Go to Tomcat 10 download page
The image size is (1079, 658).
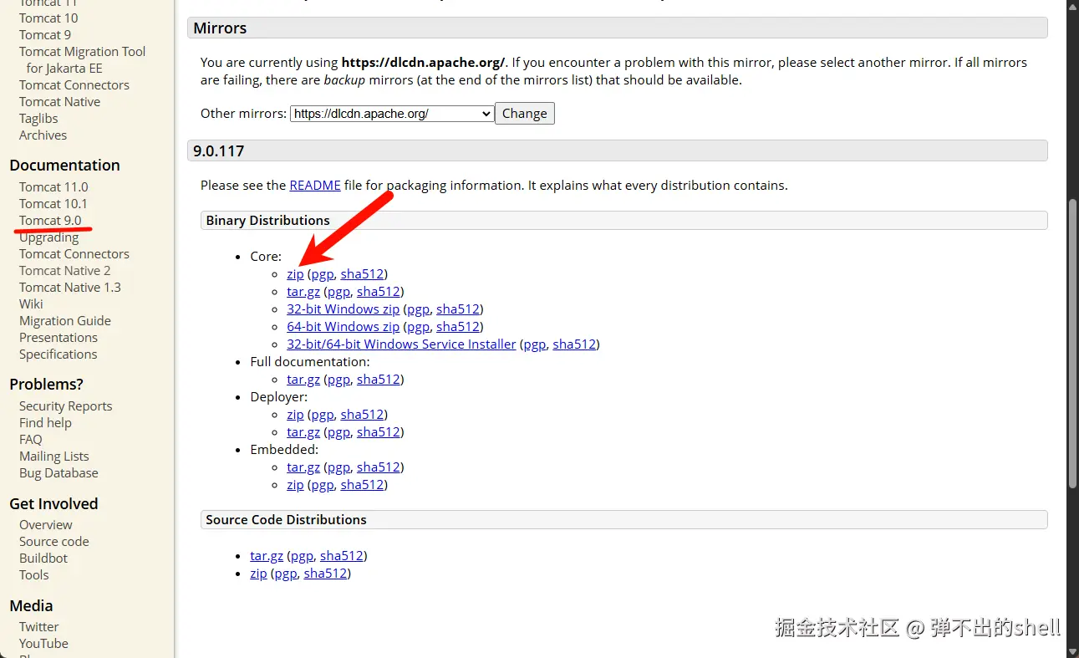[x=48, y=18]
